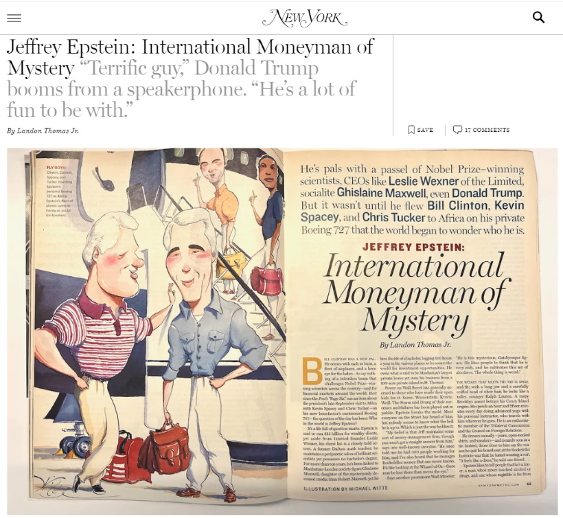Save this article via SAVE label
The height and width of the screenshot is (518, 563).
click(x=425, y=130)
